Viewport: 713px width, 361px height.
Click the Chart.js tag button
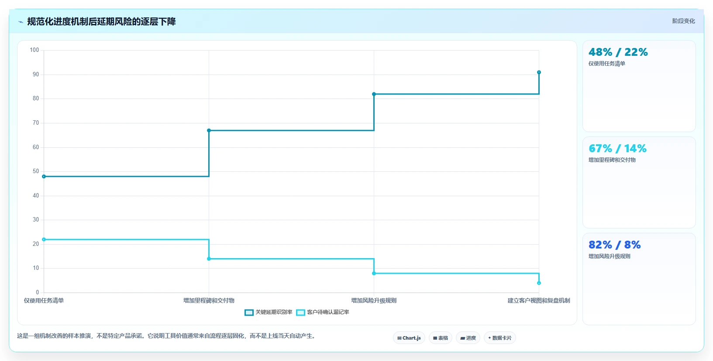pos(409,338)
